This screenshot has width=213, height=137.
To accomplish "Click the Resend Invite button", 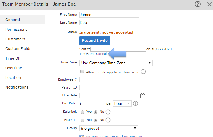I will pyautogui.click(x=95, y=41).
